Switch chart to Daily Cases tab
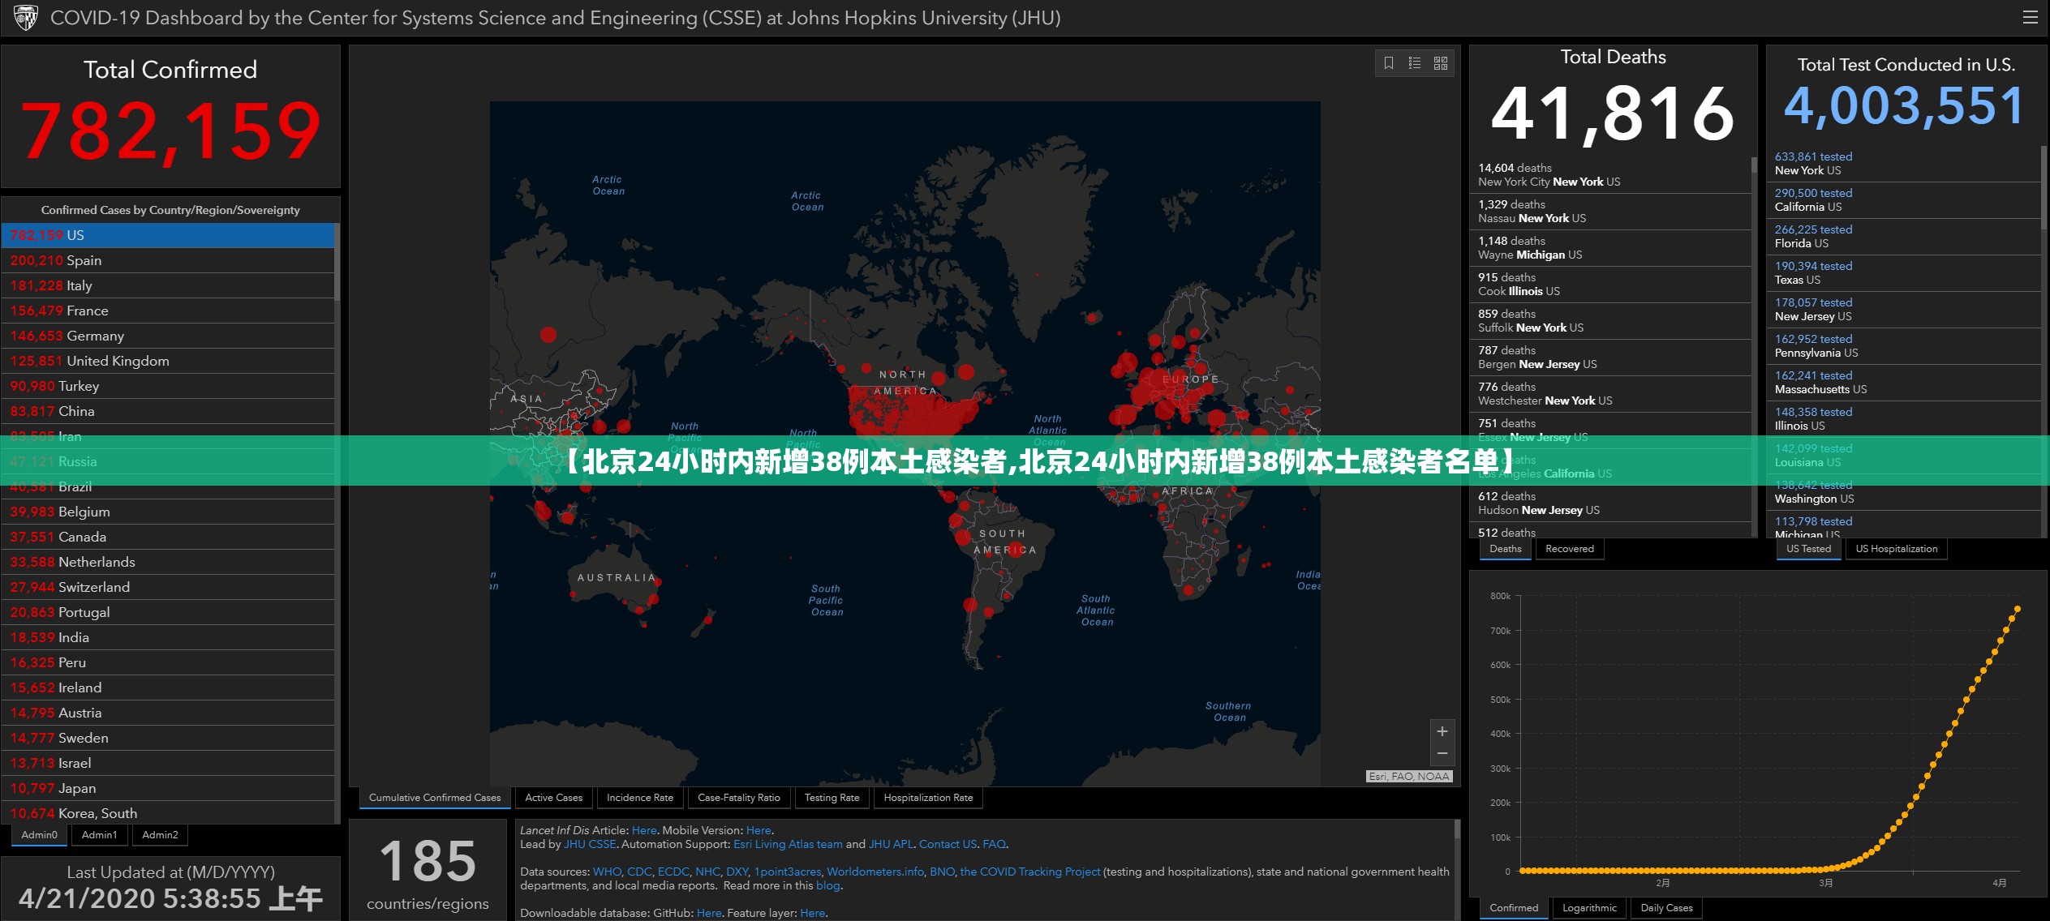 [1667, 908]
